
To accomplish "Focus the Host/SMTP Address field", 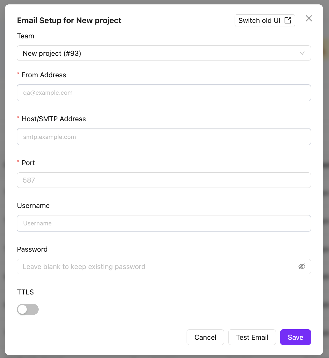I will click(x=164, y=137).
